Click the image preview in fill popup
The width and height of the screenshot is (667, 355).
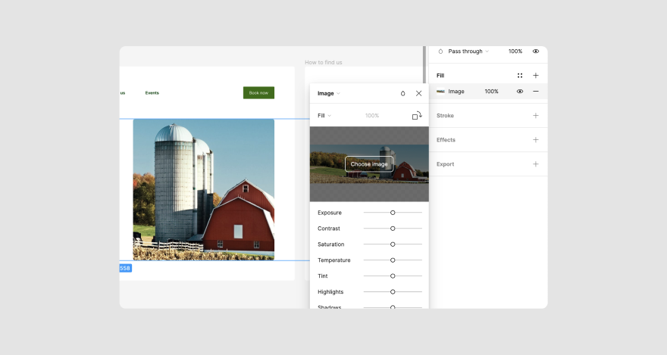click(x=369, y=164)
